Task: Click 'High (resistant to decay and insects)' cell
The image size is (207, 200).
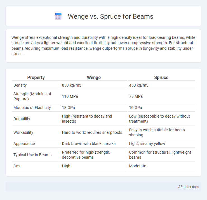Action: pos(87,119)
